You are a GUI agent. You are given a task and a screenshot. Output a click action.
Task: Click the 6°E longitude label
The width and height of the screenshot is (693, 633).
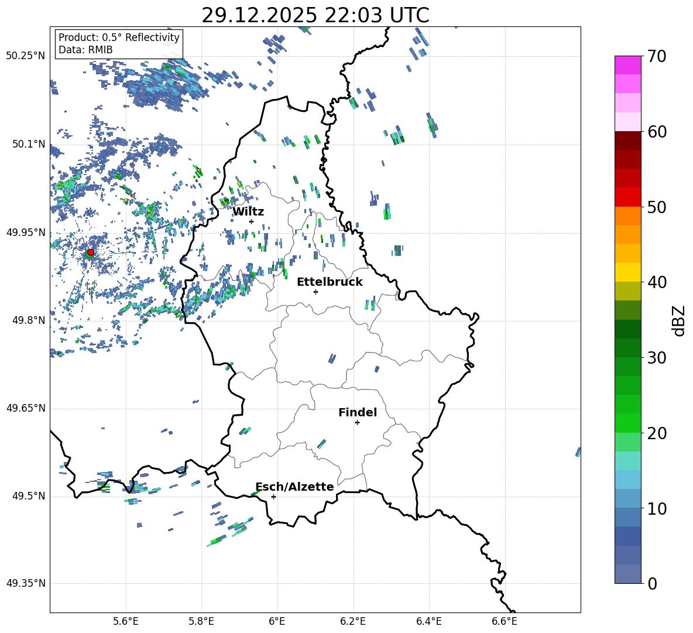[277, 621]
